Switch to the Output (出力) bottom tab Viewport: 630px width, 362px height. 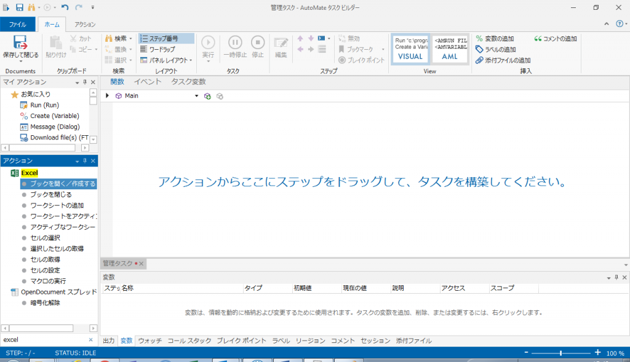coord(108,340)
